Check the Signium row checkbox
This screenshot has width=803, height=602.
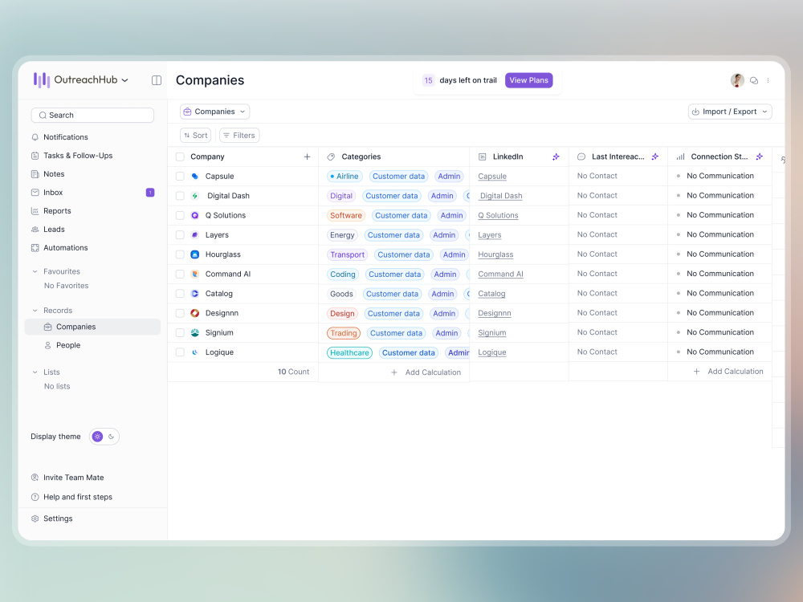(180, 333)
